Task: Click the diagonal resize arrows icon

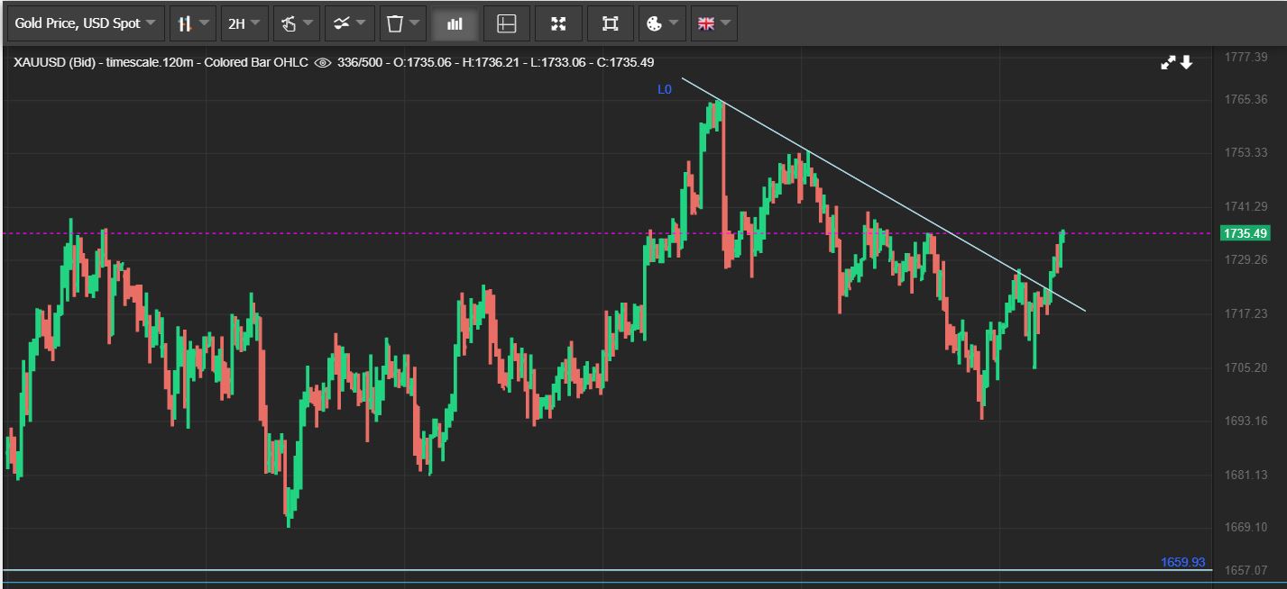Action: coord(1168,63)
